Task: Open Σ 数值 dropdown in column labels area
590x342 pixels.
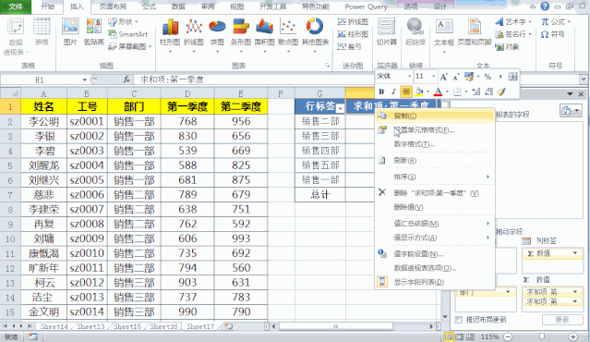Action: pyautogui.click(x=575, y=253)
